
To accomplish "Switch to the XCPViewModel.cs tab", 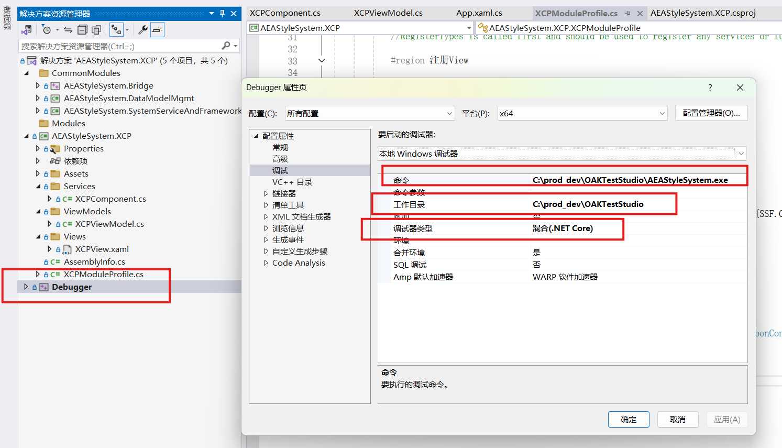I will 388,13.
